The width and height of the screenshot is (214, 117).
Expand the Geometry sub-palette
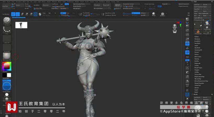pyautogui.click(x=197, y=39)
